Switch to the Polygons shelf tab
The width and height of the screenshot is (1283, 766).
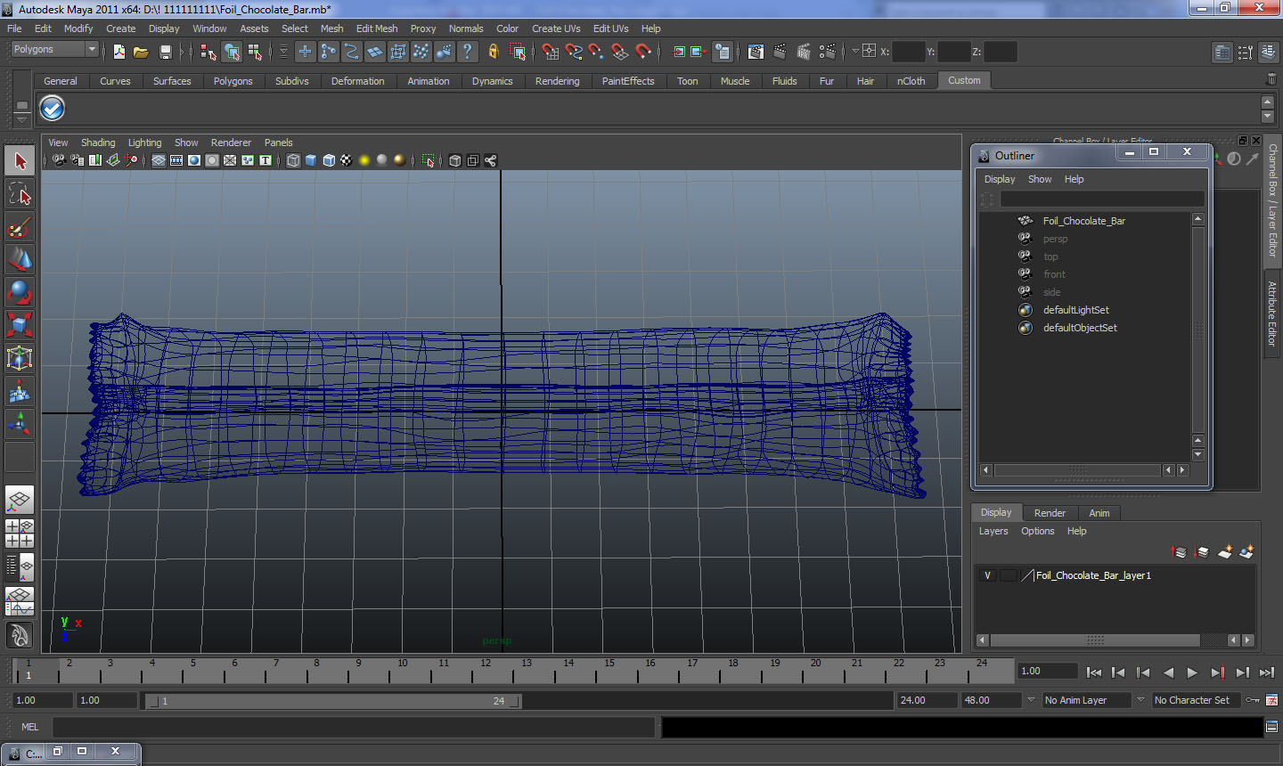[233, 81]
